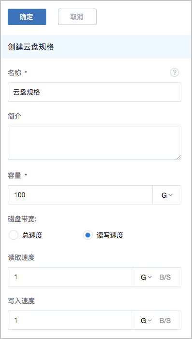Click the 创建云盘规格 header title
This screenshot has width=192, height=339.
click(31, 47)
